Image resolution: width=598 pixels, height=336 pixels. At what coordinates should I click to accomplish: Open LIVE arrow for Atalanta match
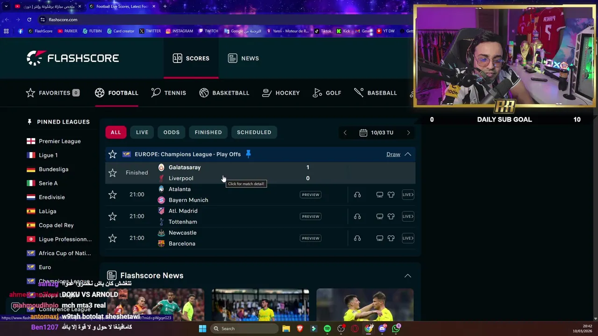click(408, 195)
